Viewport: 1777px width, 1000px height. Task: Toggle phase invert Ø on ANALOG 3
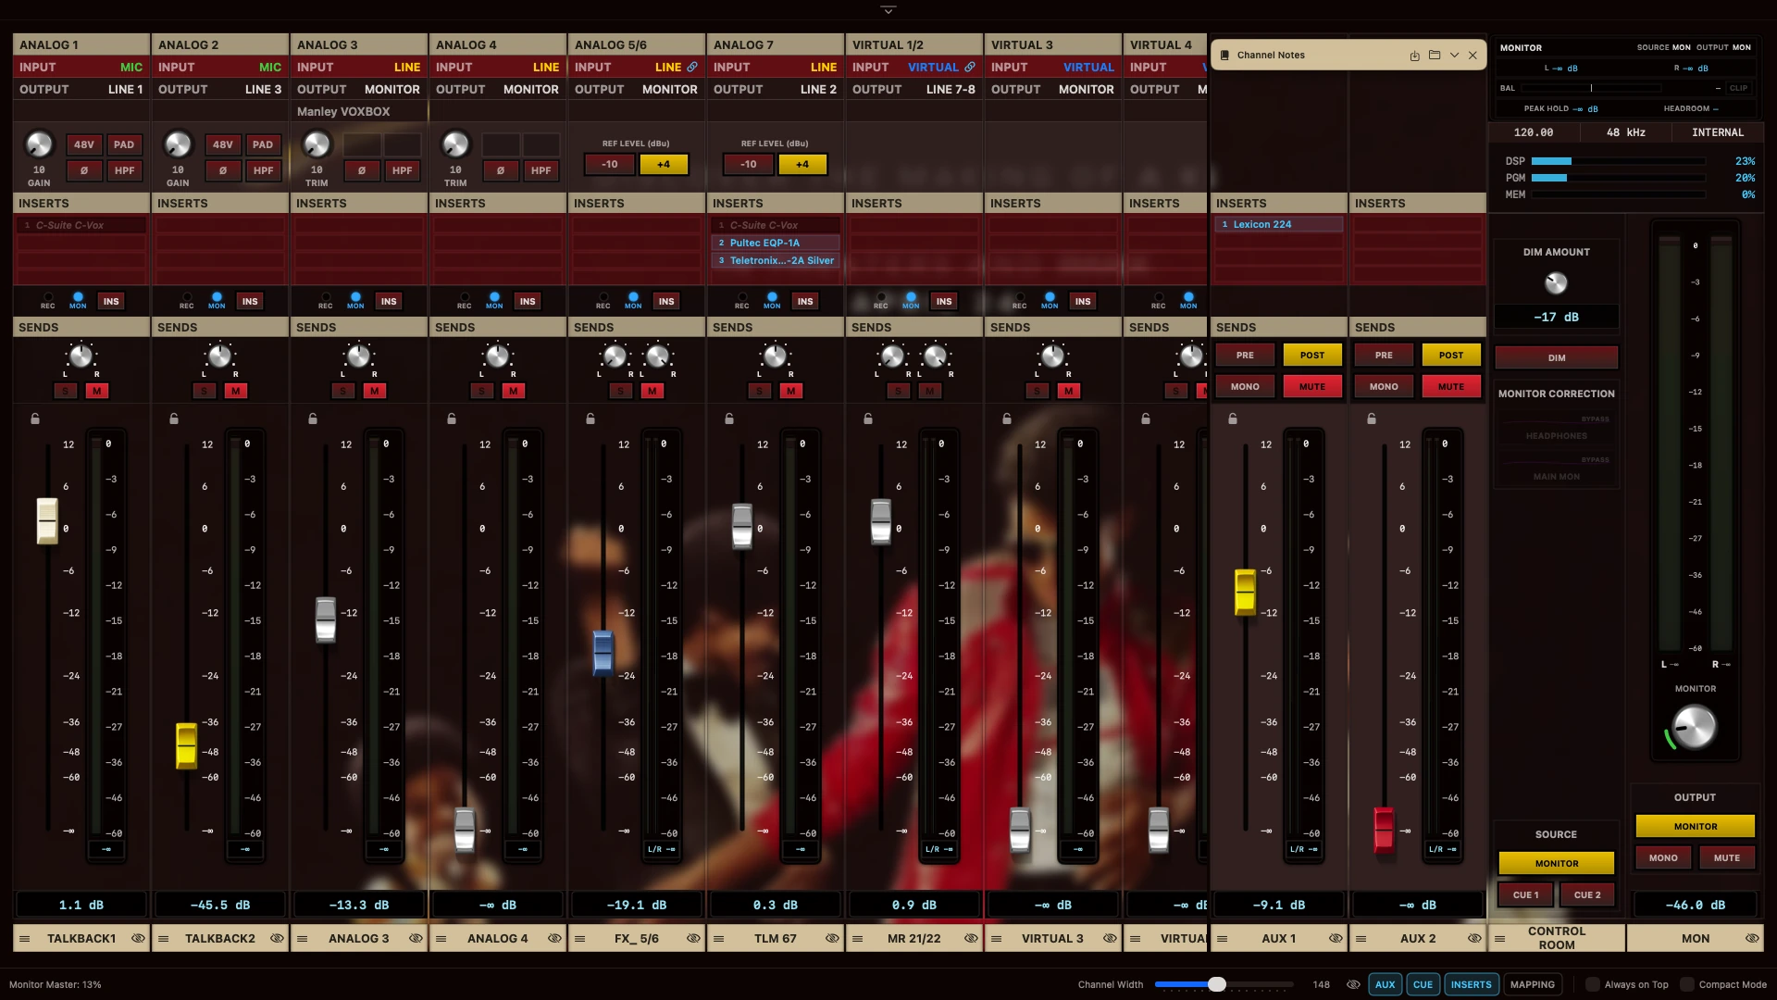pyautogui.click(x=362, y=170)
